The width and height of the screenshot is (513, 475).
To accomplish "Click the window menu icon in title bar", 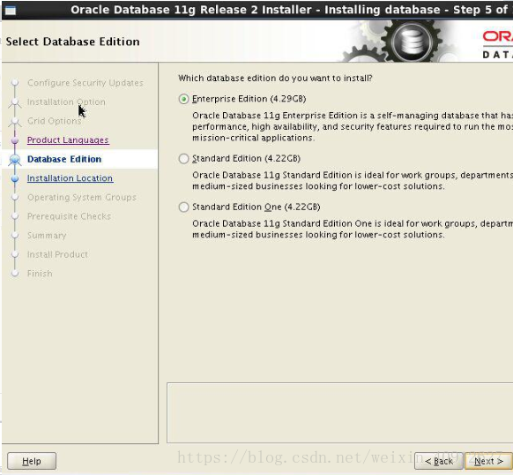I will [11, 11].
